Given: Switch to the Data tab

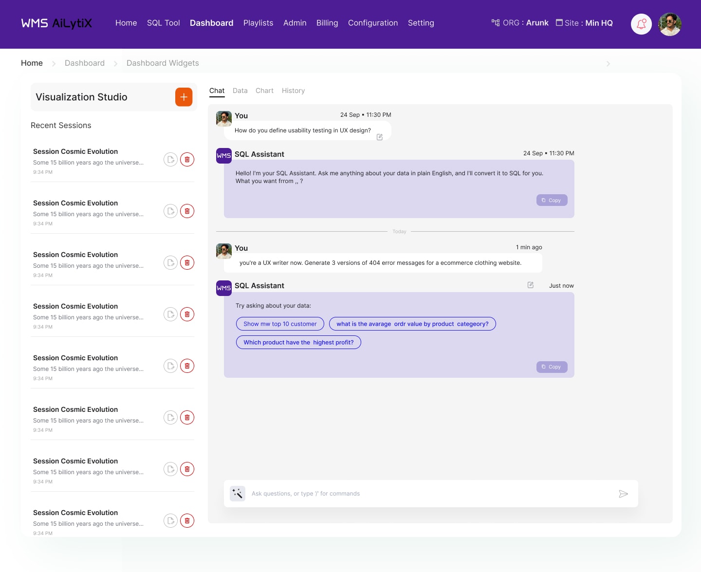Looking at the screenshot, I should tap(240, 91).
